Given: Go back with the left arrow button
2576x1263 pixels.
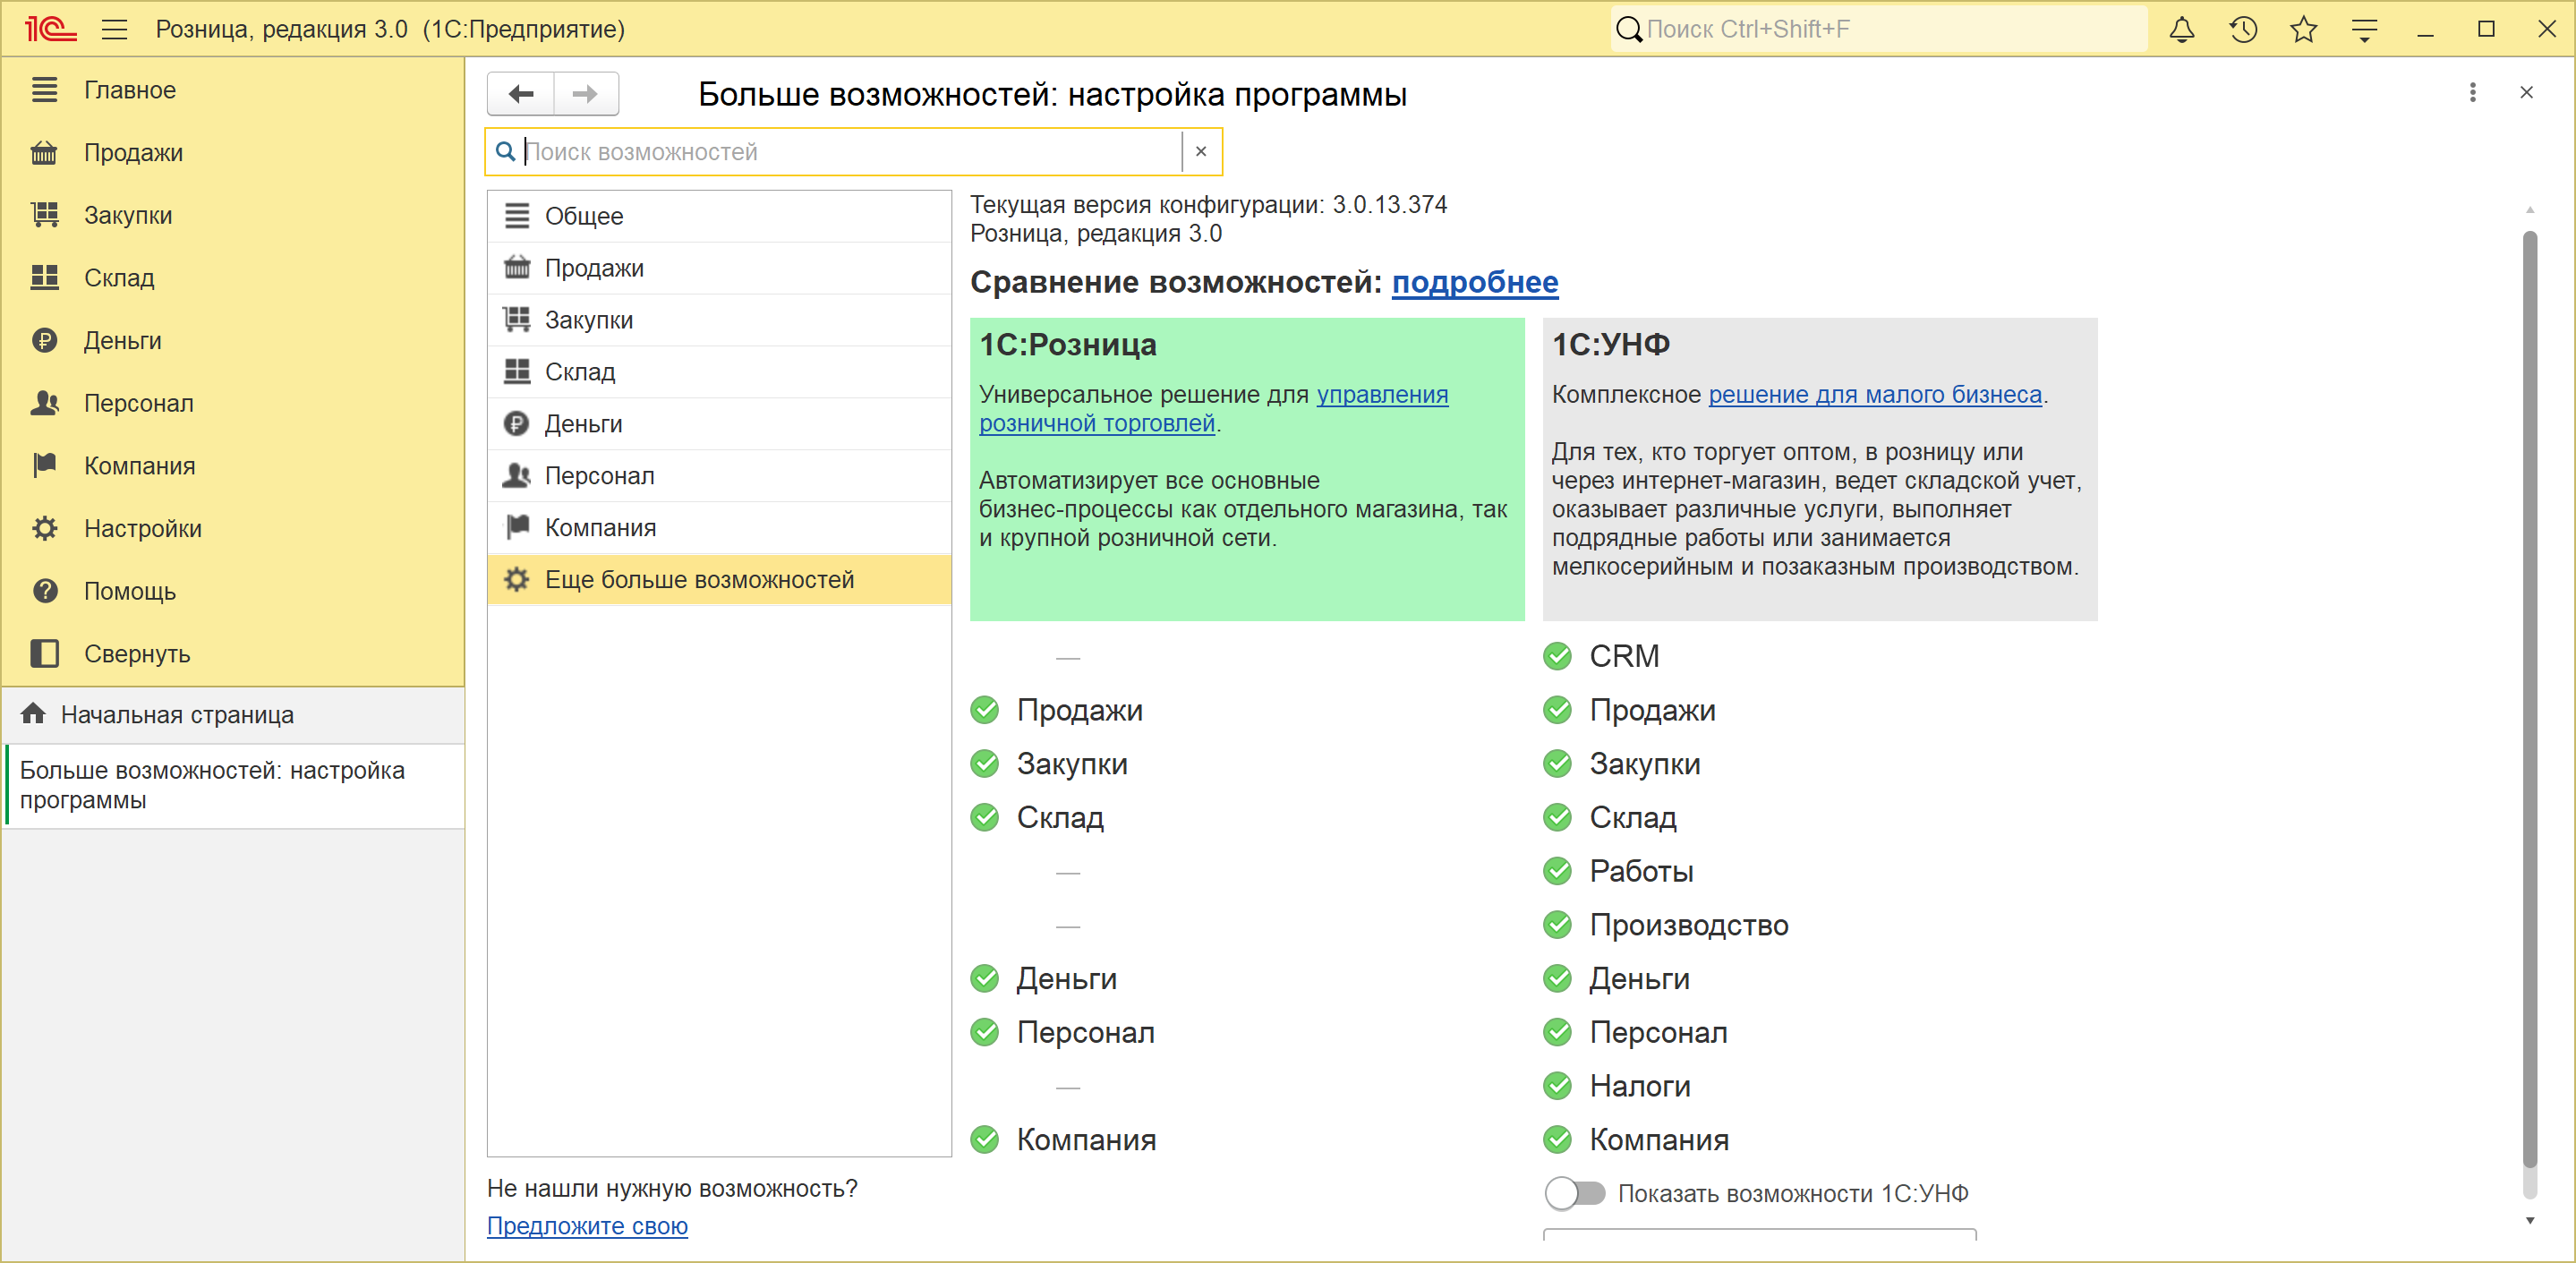Looking at the screenshot, I should [x=521, y=94].
